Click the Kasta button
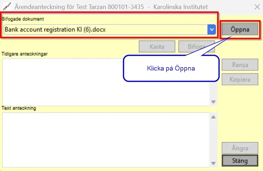This screenshot has height=171, width=263. tap(157, 46)
